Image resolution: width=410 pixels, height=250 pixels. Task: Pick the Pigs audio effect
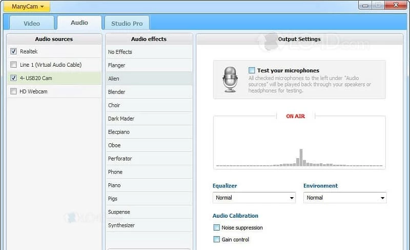[x=113, y=199]
